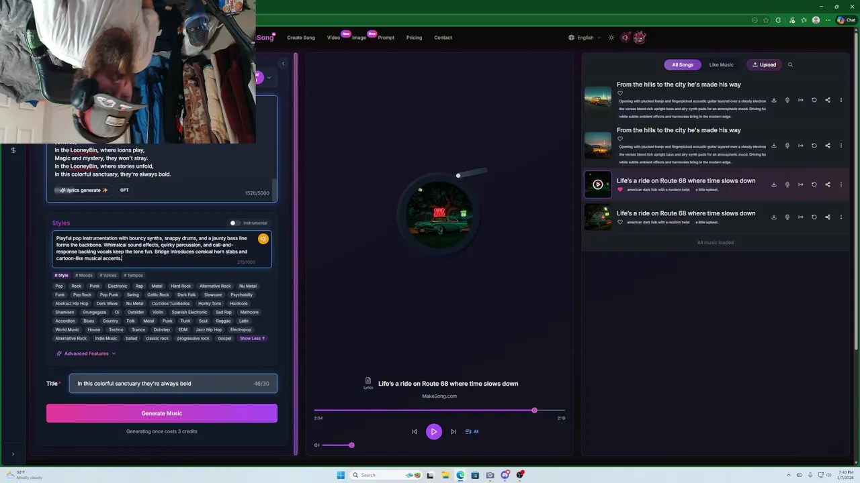This screenshot has height=483, width=860.
Task: Add the Jazz Hip Hop style tag
Action: (x=209, y=329)
